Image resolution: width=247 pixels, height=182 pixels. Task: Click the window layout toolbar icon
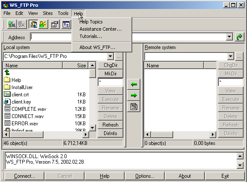[x=66, y=24]
